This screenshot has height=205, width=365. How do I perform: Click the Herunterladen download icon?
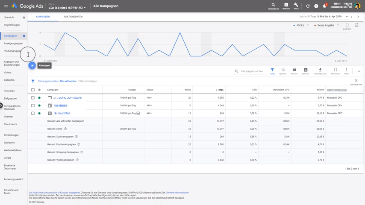tap(320, 70)
